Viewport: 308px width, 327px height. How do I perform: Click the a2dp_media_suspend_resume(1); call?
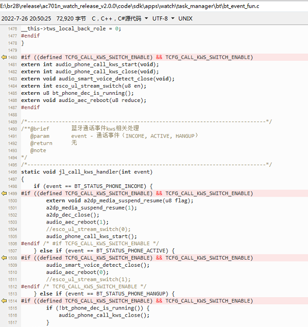click(92, 208)
